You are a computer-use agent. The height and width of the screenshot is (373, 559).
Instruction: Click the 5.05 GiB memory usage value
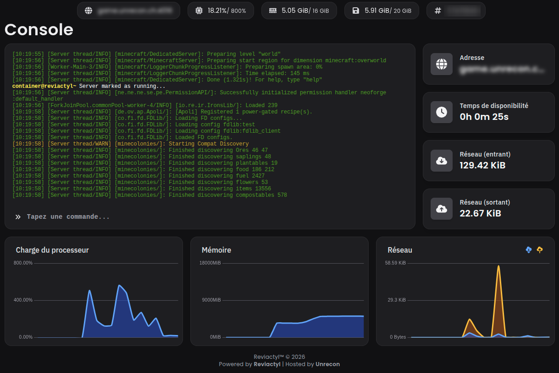tap(295, 11)
